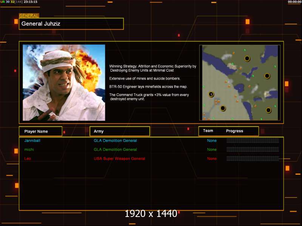The width and height of the screenshot is (302, 226).
Task: Click the mines and suicide bombers line
Action: click(145, 78)
